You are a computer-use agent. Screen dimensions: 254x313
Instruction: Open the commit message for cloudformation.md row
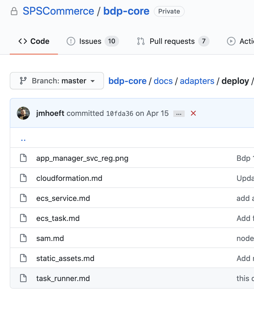coord(245,178)
